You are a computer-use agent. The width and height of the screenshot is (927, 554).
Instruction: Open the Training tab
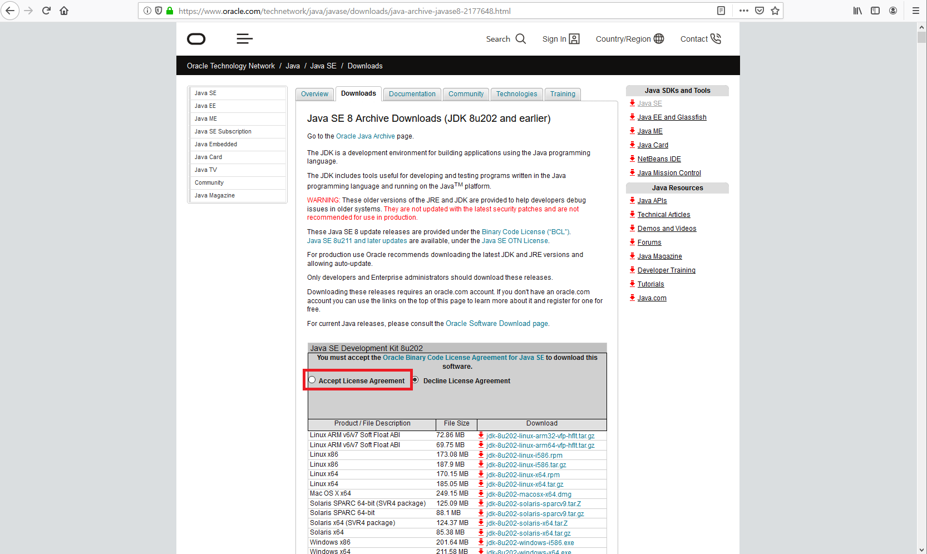[x=563, y=94]
